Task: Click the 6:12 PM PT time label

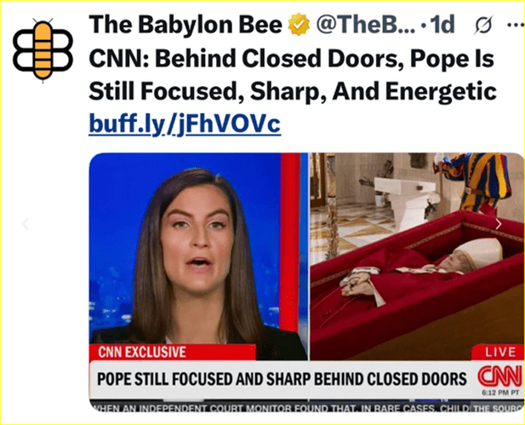Action: [x=499, y=393]
